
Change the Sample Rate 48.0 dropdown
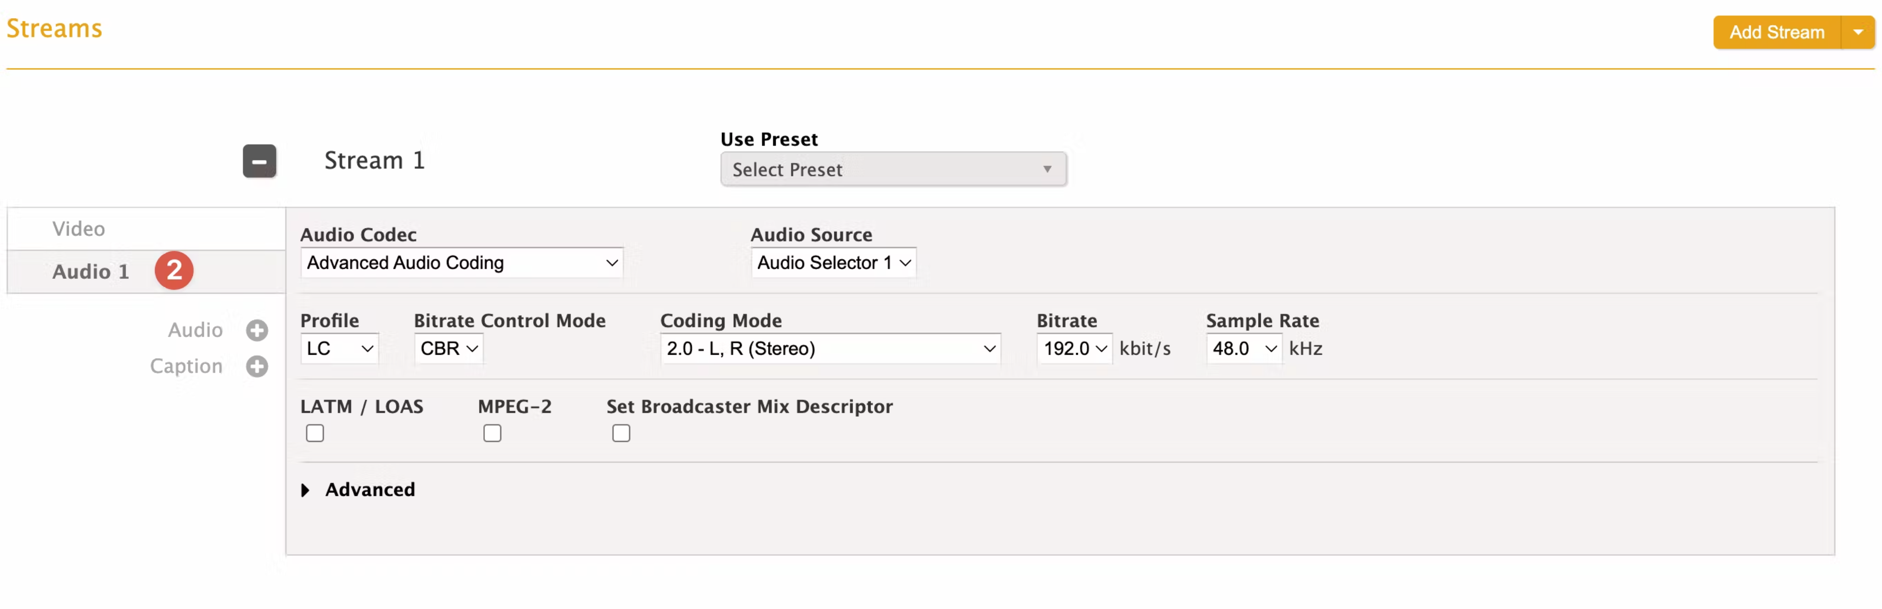pos(1244,349)
